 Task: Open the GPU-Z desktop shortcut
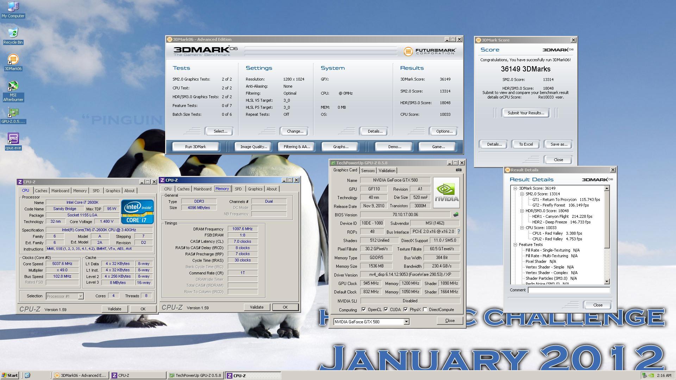click(13, 115)
